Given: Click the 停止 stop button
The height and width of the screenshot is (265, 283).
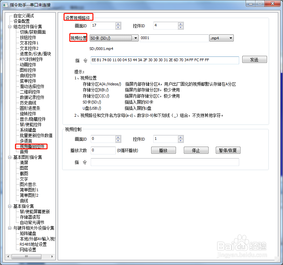Looking at the screenshot, I should tap(196, 150).
